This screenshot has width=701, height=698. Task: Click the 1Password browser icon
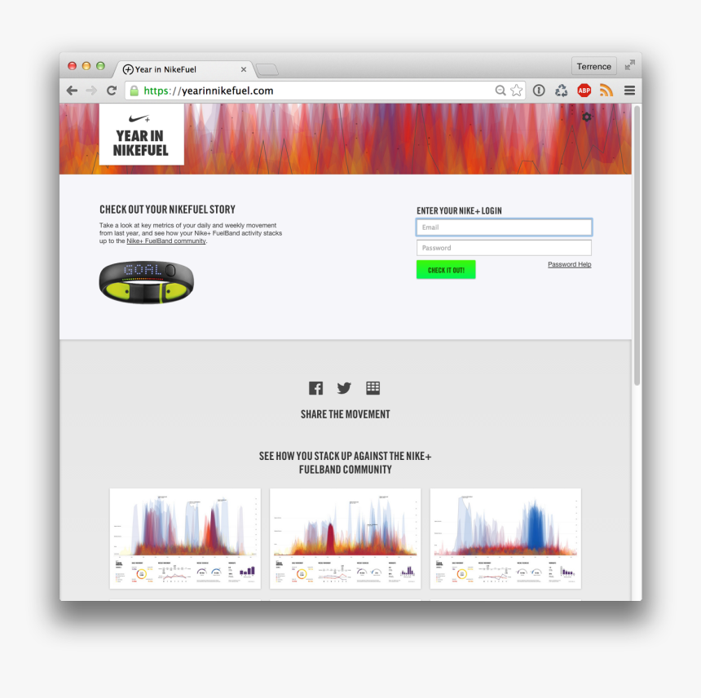(539, 90)
